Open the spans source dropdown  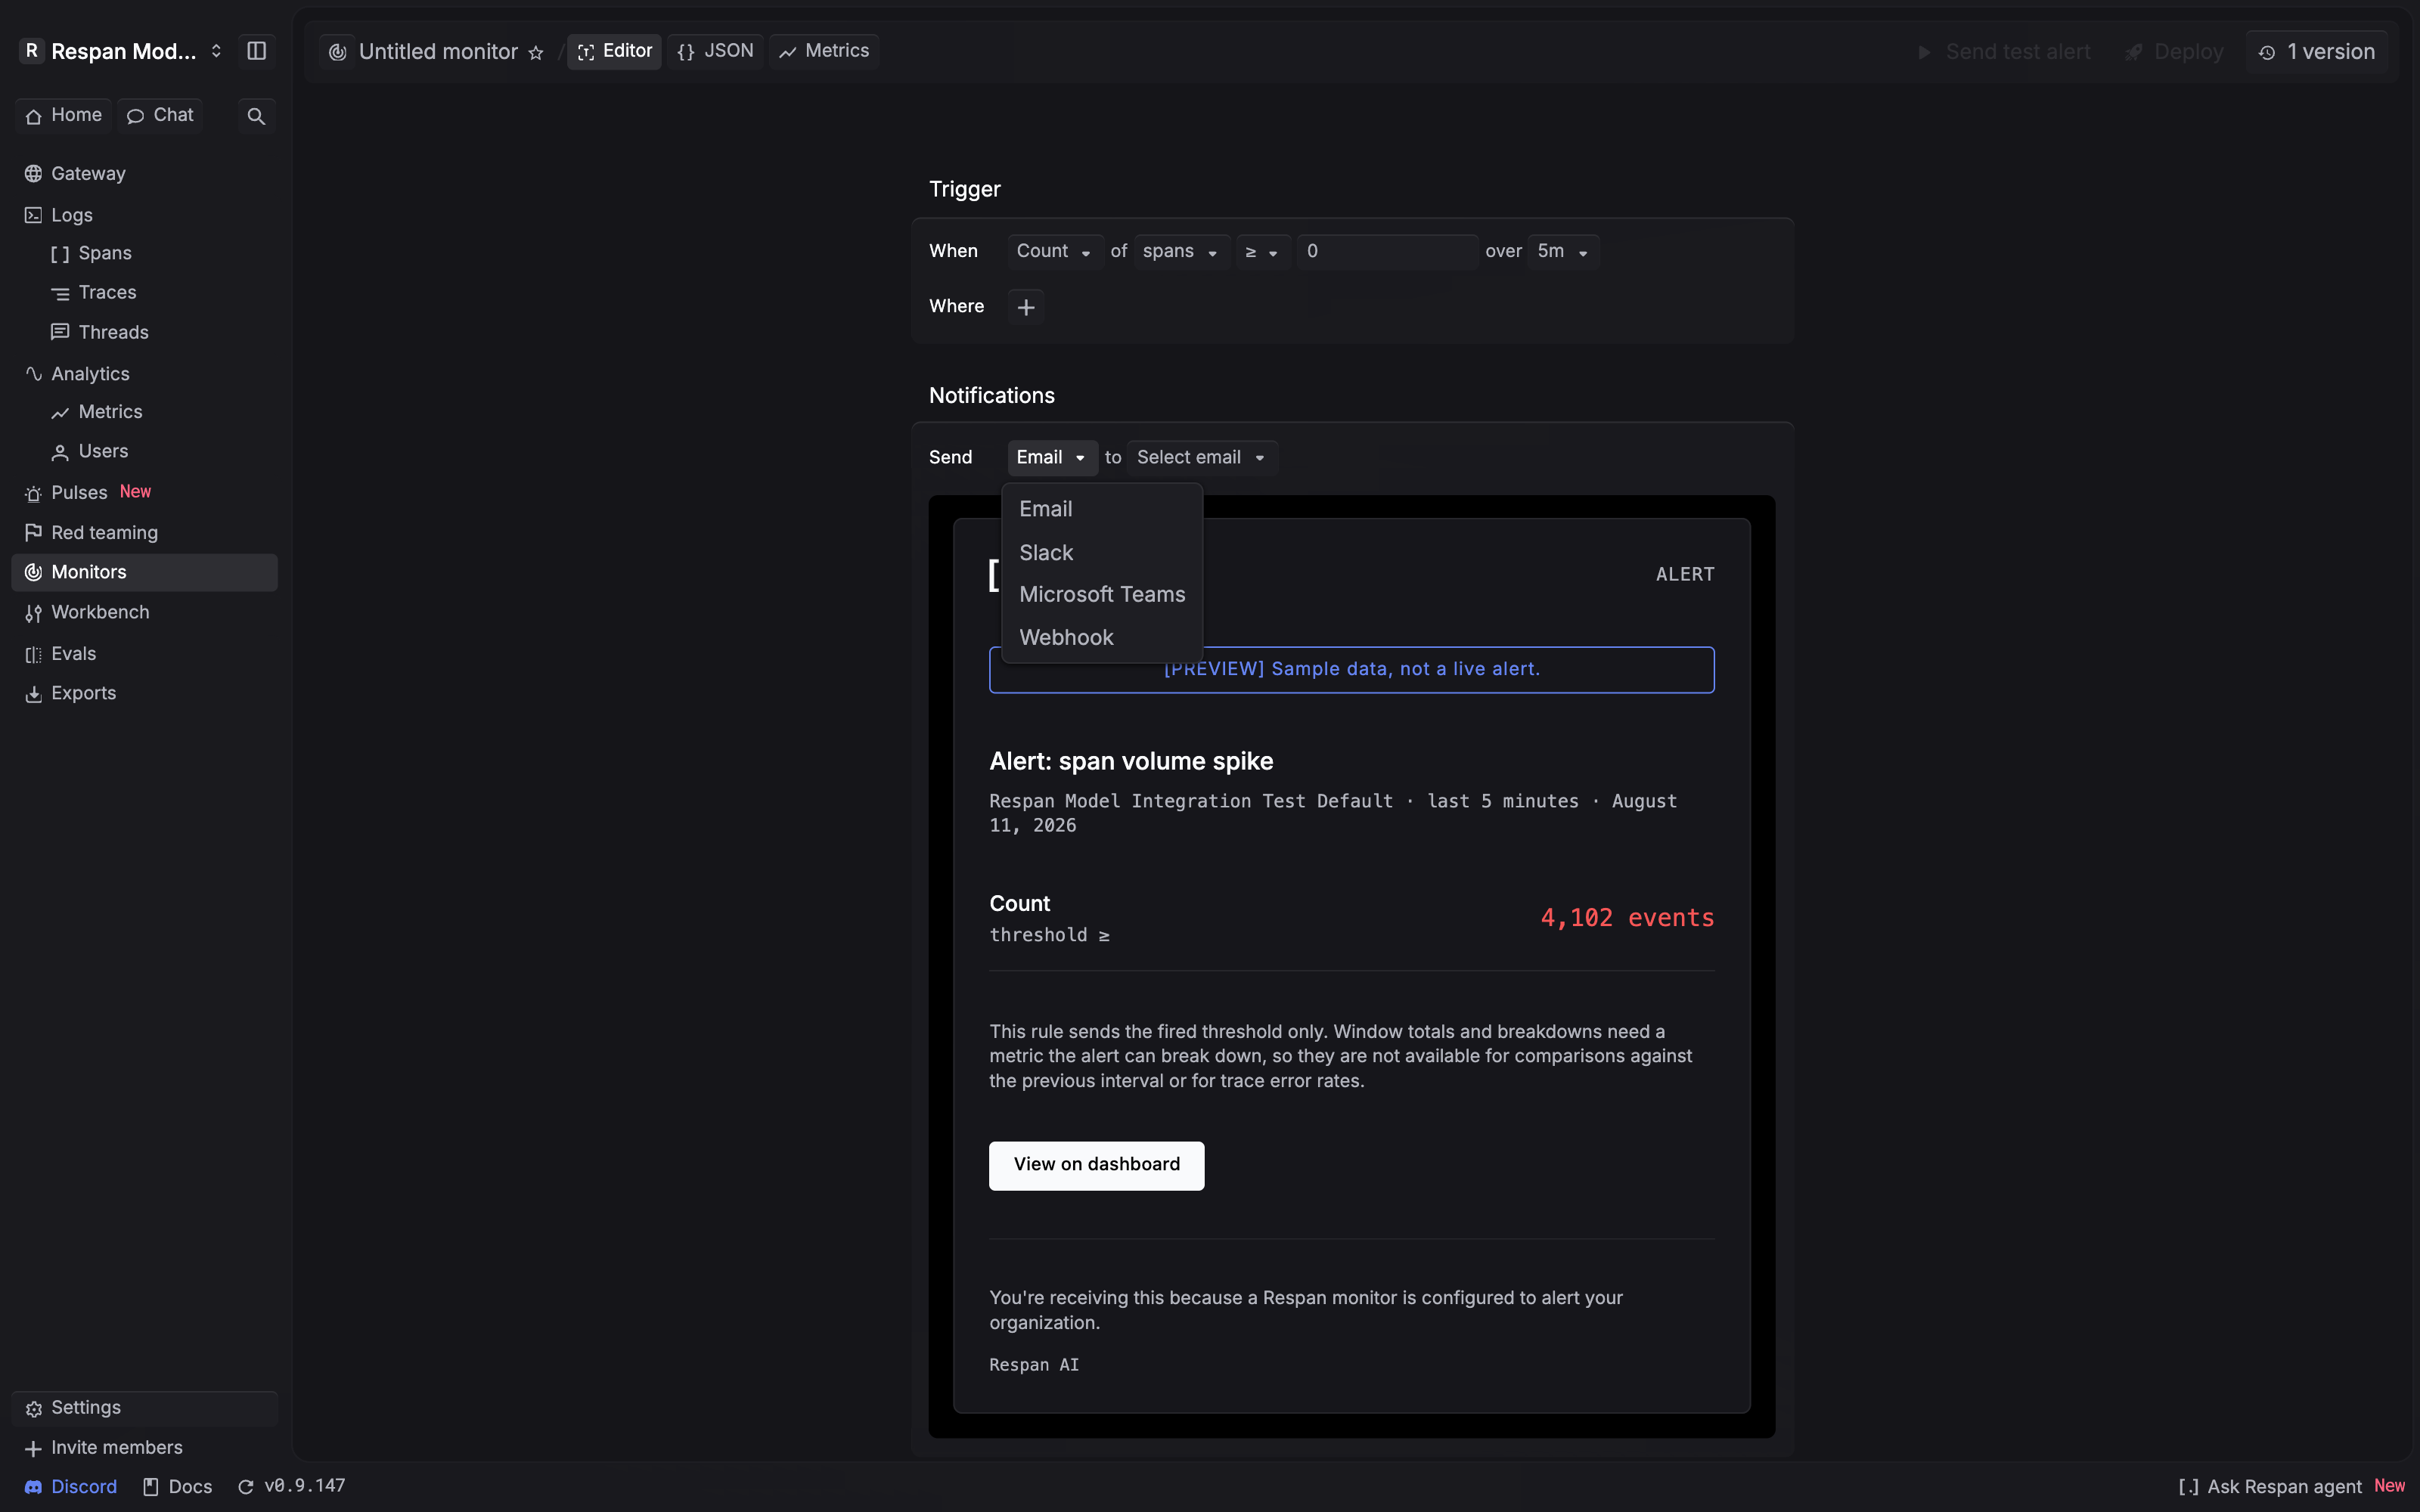(1181, 252)
